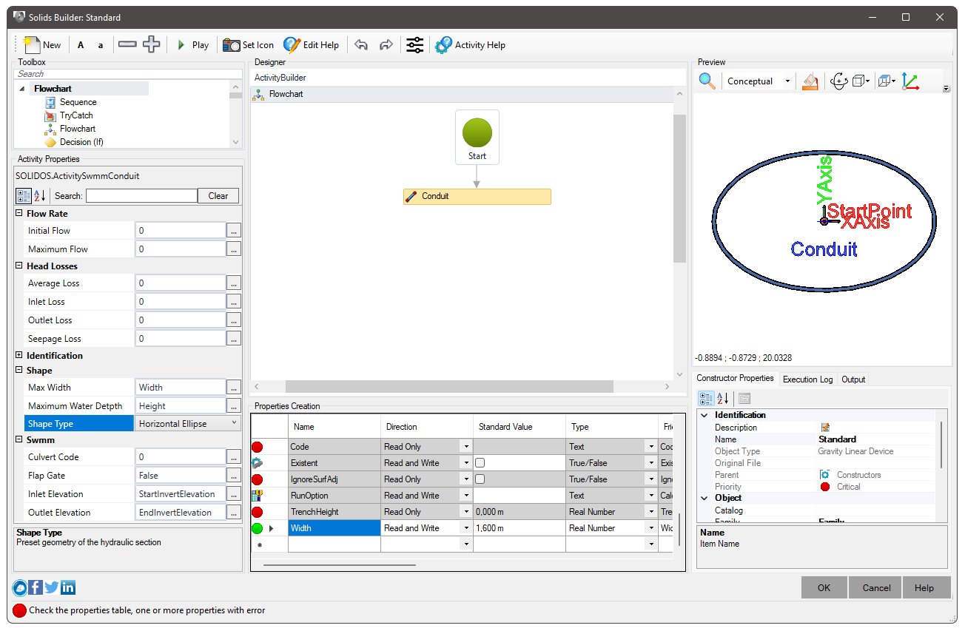
Task: Select Sequence in the Toolbox
Action: [x=78, y=102]
